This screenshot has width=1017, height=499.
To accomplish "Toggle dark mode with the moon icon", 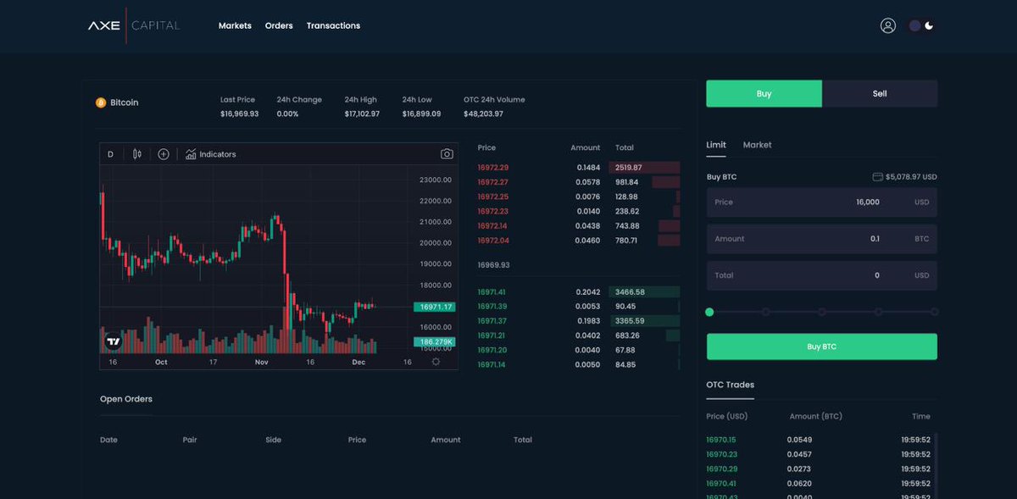I will pyautogui.click(x=928, y=25).
